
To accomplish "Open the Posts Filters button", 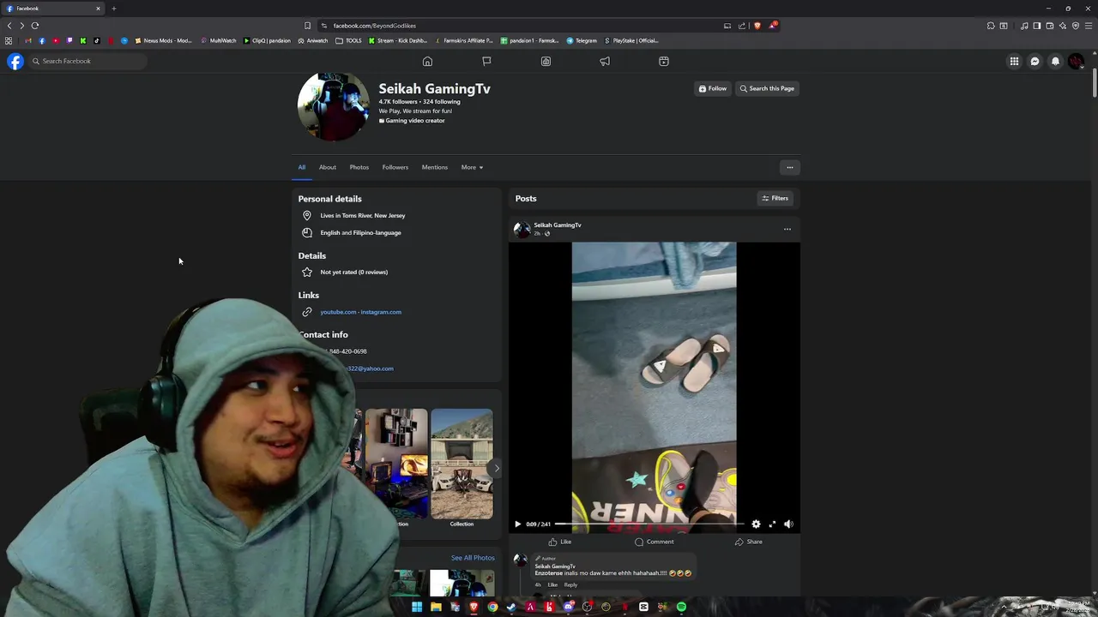I will coord(775,198).
